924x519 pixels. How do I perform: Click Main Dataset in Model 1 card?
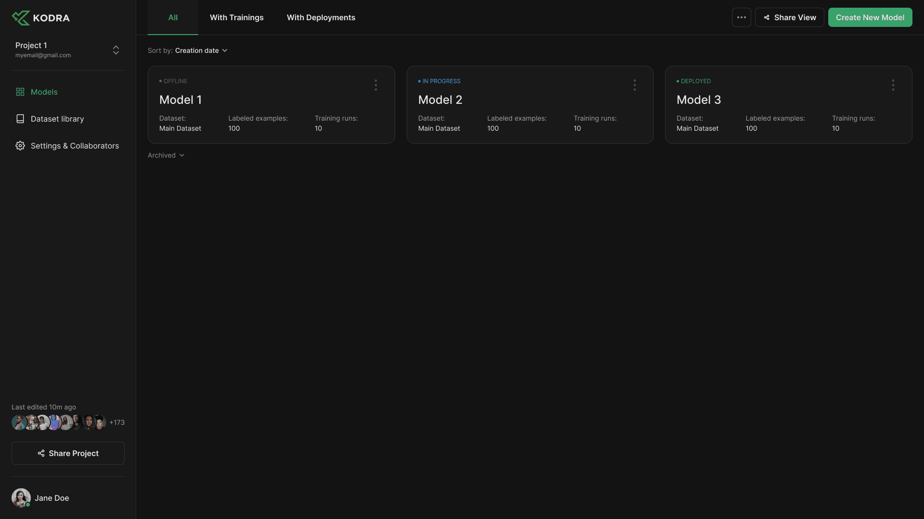click(180, 128)
